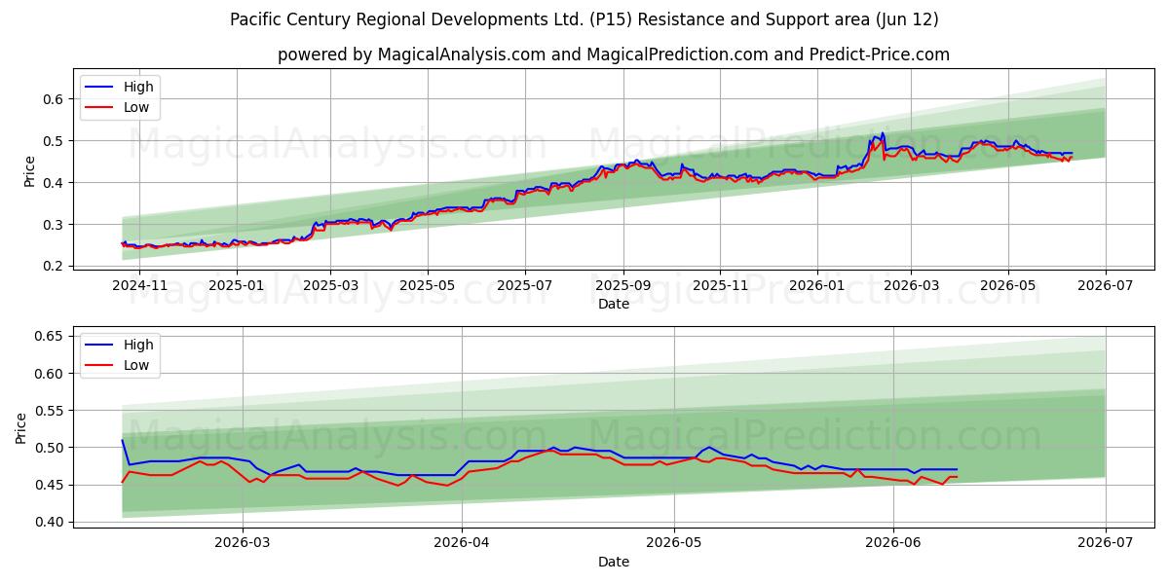Click the 'Price' y-axis label of bottom chart

coord(21,427)
